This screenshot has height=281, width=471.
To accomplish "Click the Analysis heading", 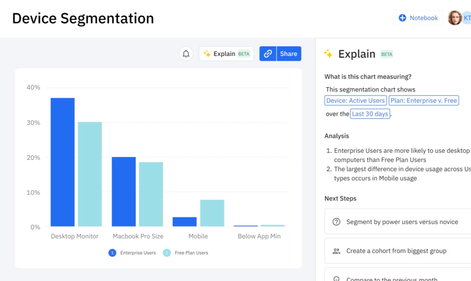I will click(337, 136).
